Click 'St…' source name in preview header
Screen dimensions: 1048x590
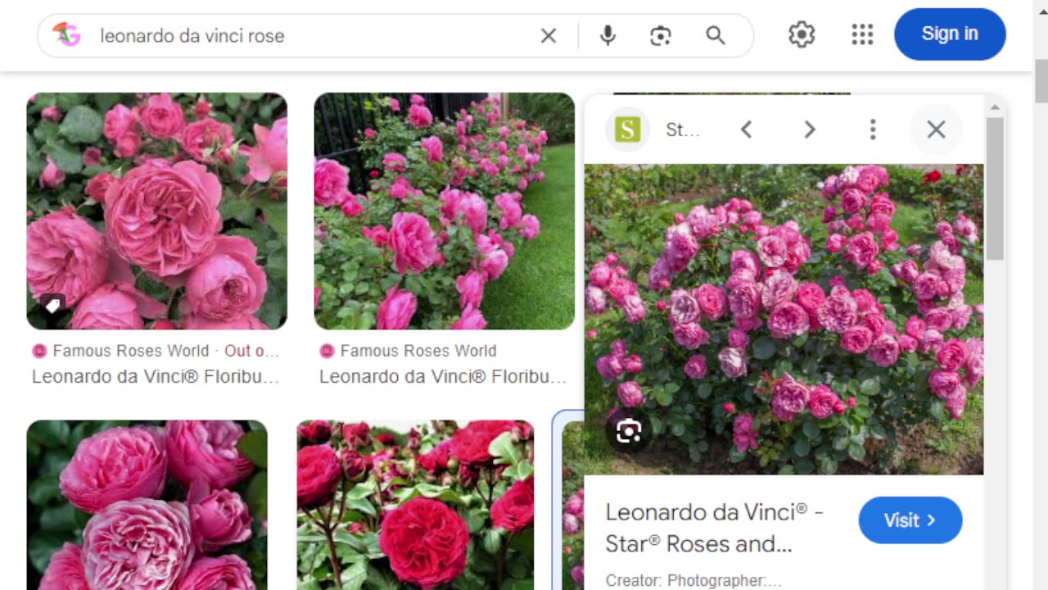683,129
